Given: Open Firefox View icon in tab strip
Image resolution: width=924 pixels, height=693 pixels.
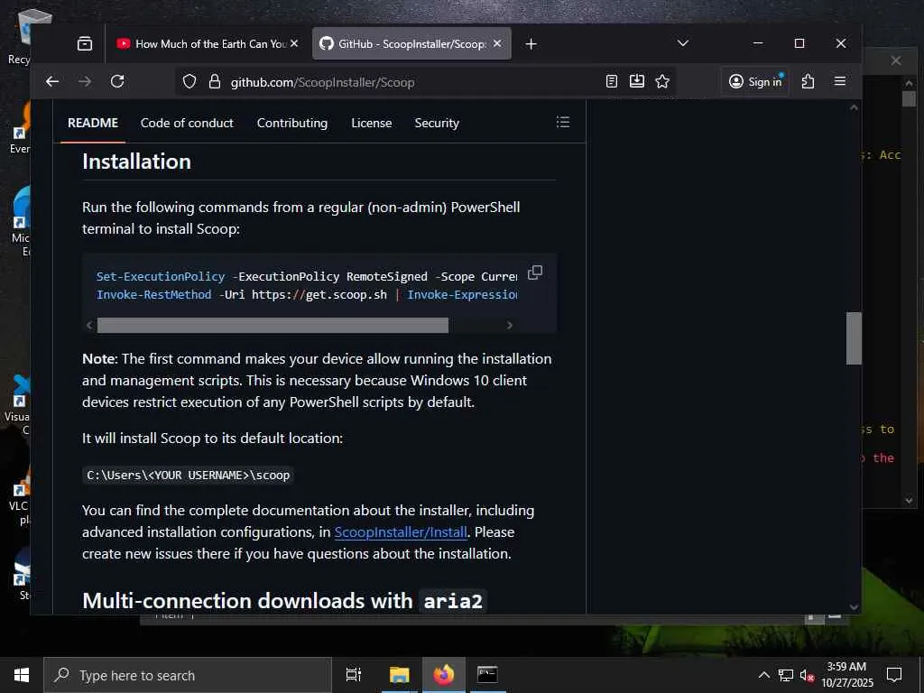Looking at the screenshot, I should pos(85,43).
